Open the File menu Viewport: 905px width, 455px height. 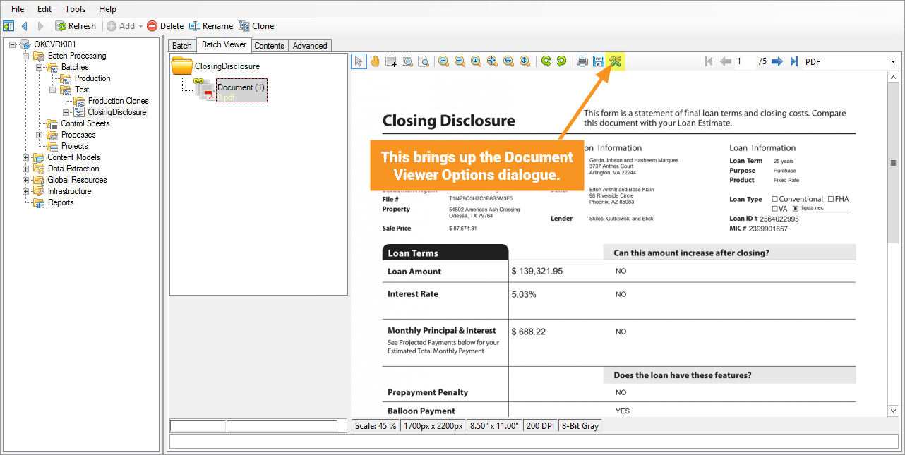18,9
